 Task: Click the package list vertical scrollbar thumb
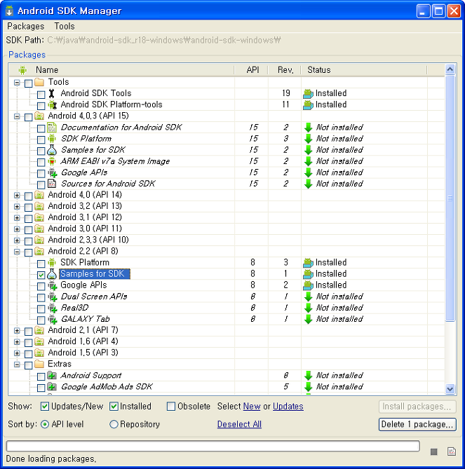(x=450, y=198)
